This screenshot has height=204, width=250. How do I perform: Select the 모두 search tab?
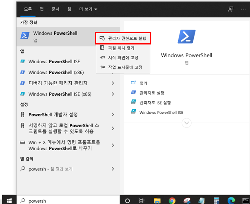coord(28,9)
